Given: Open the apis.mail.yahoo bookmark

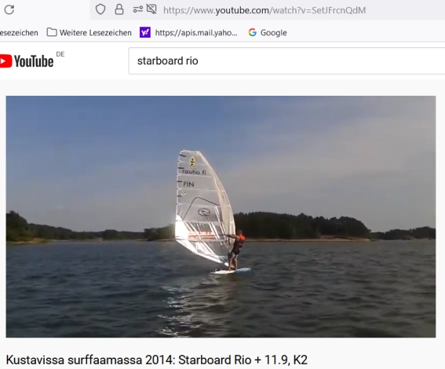Looking at the screenshot, I should [x=188, y=33].
